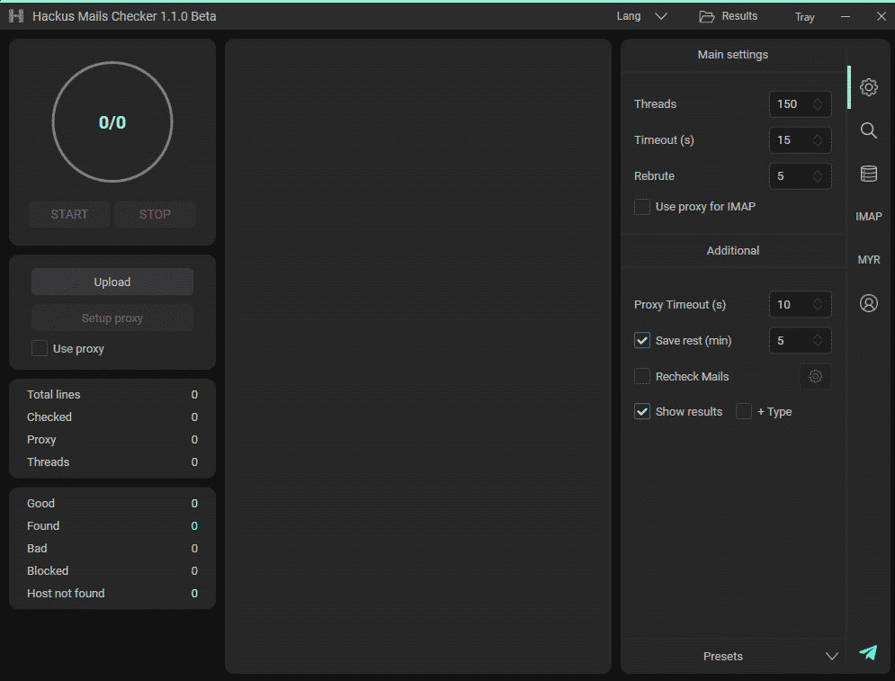
Task: Disable the Save rest (min) checkbox
Action: coord(642,340)
